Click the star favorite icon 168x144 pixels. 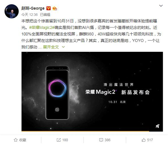coord(16,140)
